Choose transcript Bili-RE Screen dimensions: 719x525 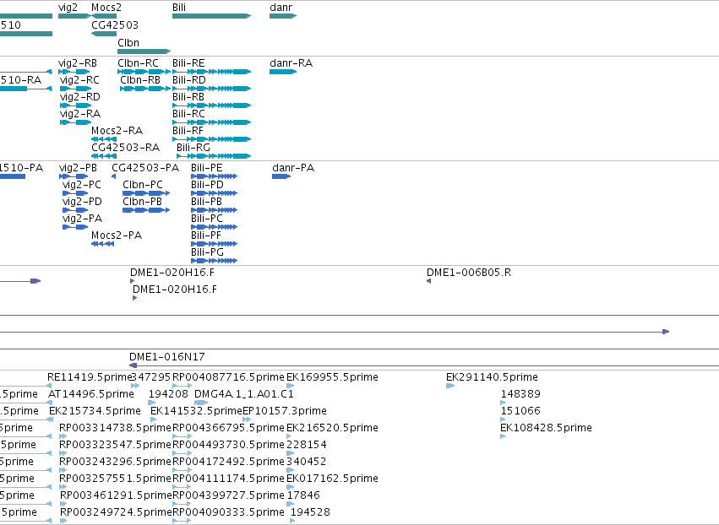click(x=188, y=63)
